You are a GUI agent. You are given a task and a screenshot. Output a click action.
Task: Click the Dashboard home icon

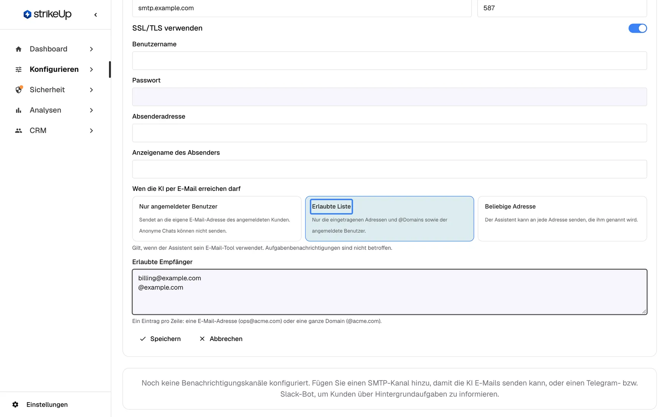coord(19,49)
